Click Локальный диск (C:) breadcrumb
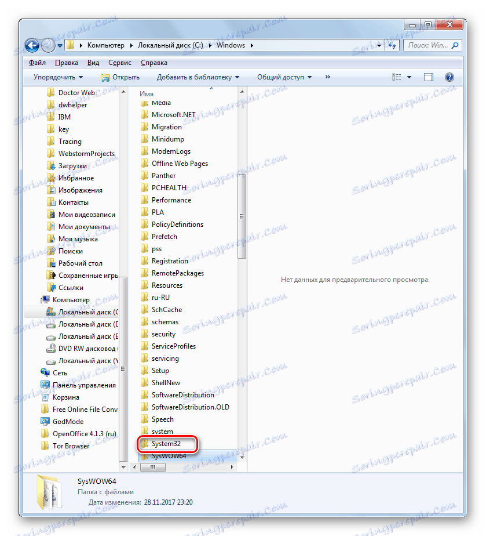 [x=170, y=45]
